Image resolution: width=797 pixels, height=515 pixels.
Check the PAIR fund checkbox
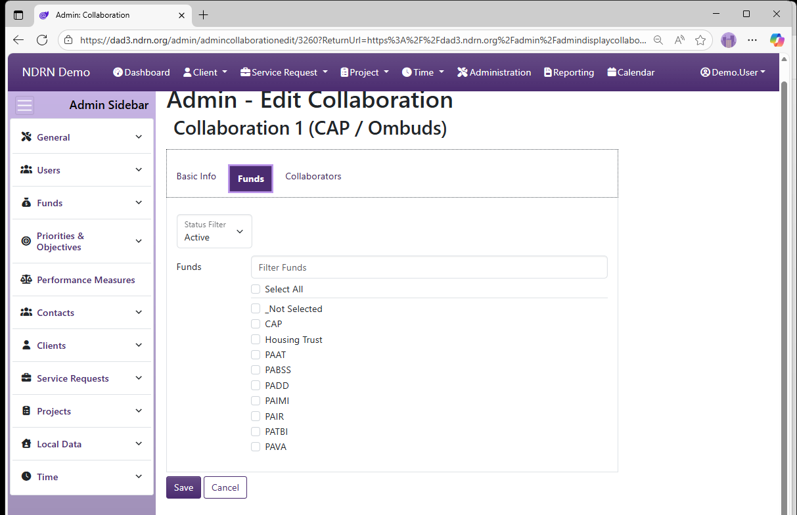point(256,416)
